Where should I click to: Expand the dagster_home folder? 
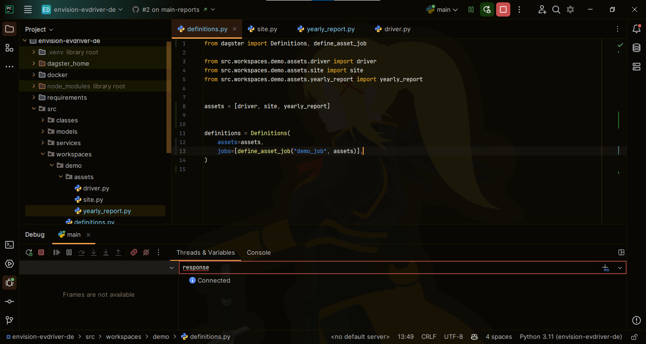click(34, 63)
